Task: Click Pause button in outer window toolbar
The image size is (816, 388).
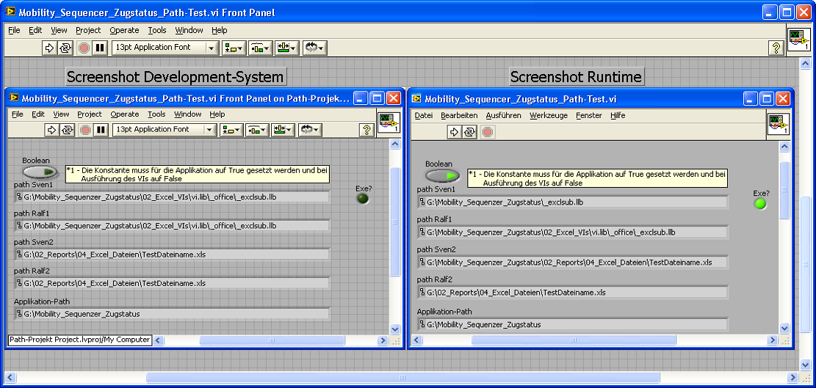Action: [x=99, y=48]
